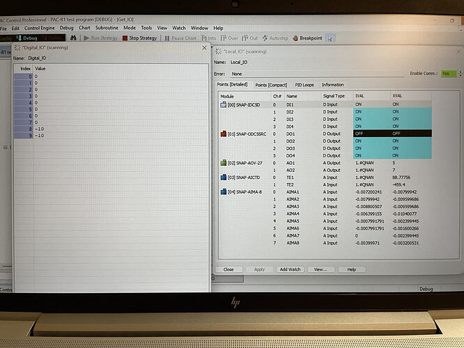The image size is (464, 348).
Task: Select index 8 row in Digital_IO table
Action: [111, 129]
